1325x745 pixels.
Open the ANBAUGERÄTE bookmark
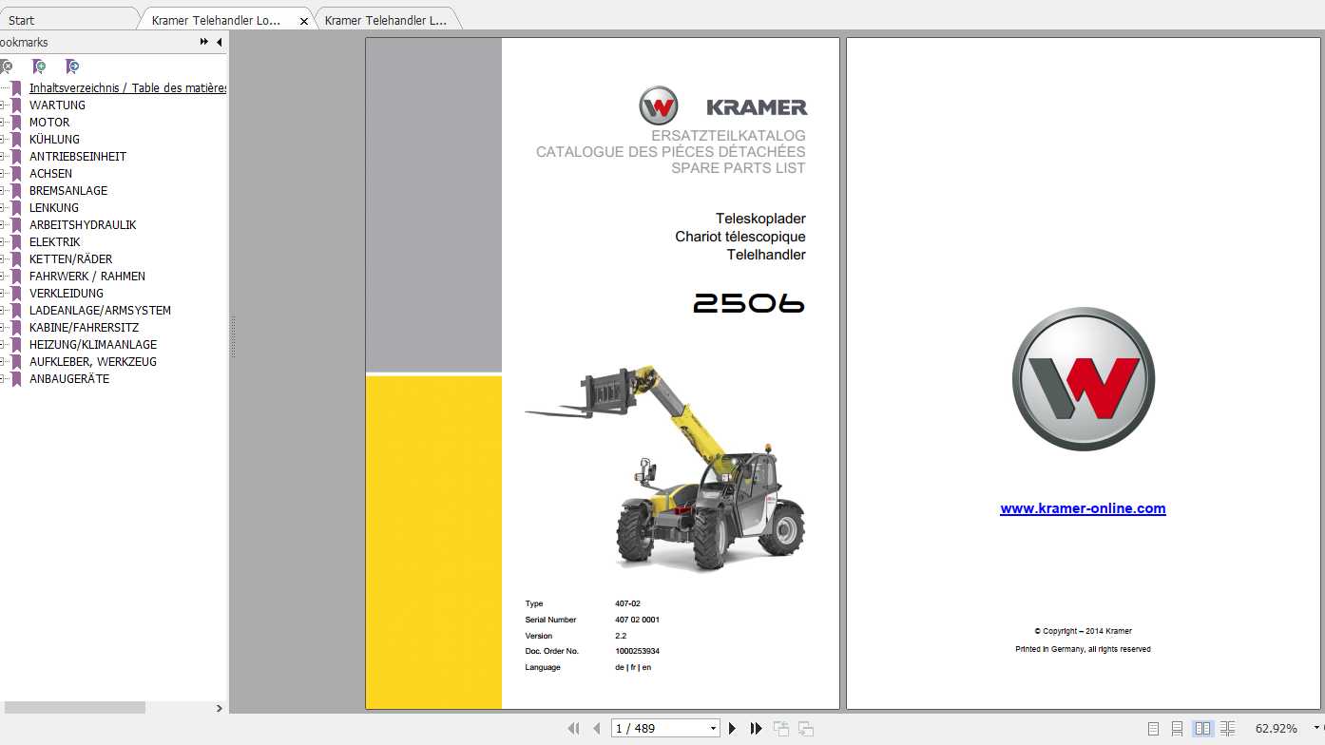tap(69, 379)
